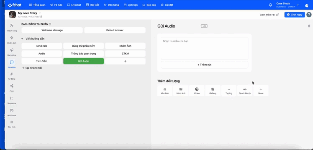Add a Gallery object
The image size is (313, 150).
click(213, 91)
